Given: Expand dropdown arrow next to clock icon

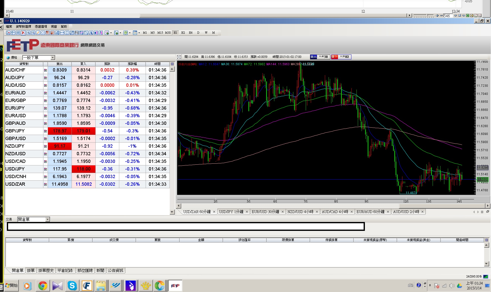Looking at the screenshot, I should click(x=130, y=33).
